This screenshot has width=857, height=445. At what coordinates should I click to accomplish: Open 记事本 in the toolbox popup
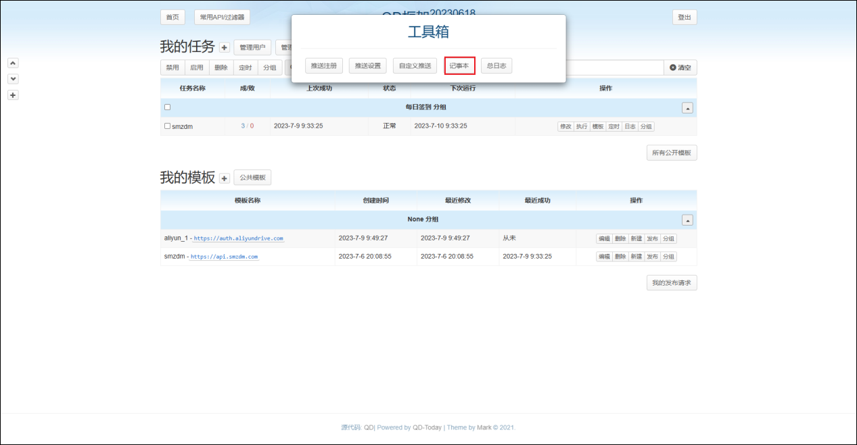coord(459,66)
